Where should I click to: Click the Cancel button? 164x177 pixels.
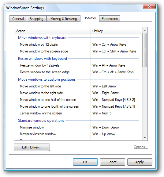point(113,162)
